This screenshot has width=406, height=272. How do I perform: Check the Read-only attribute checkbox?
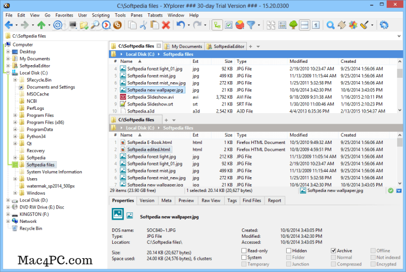[x=244, y=250]
